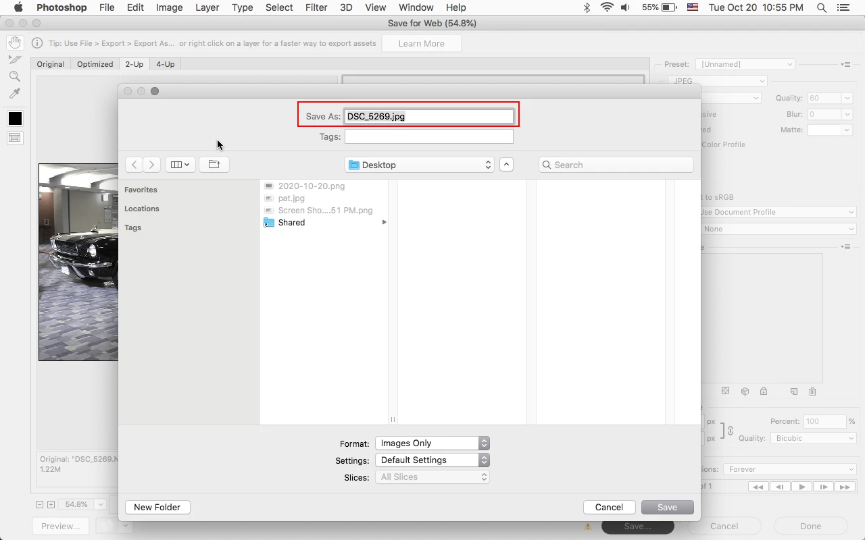The width and height of the screenshot is (865, 540).
Task: Open the Filter menu
Action: coord(316,7)
